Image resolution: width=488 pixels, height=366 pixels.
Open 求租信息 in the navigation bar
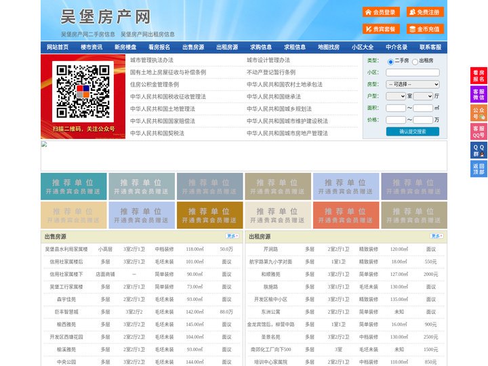295,47
